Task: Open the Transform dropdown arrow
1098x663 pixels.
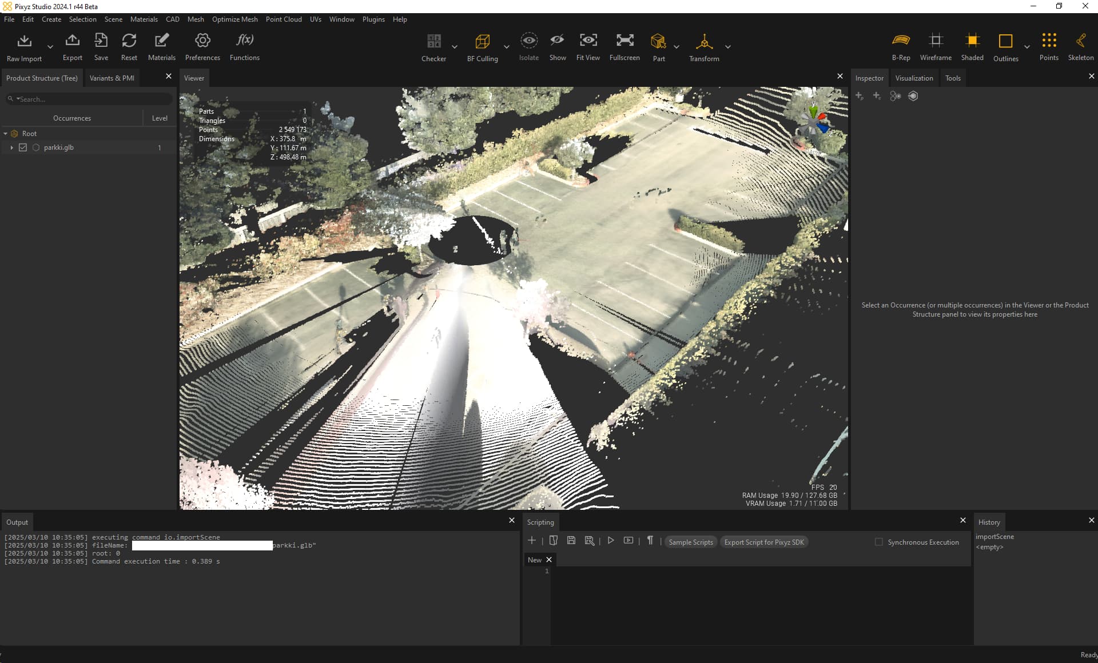Action: click(x=728, y=47)
